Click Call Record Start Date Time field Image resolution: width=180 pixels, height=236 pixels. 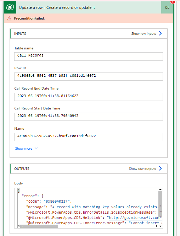(89, 117)
